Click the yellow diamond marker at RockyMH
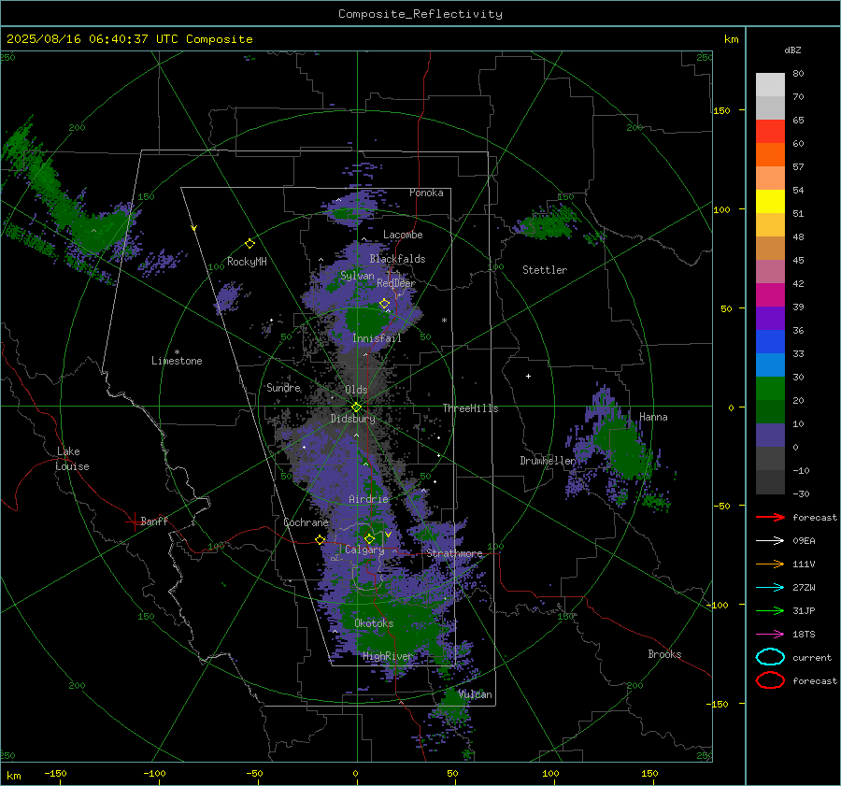The height and width of the screenshot is (786, 841). click(x=249, y=244)
